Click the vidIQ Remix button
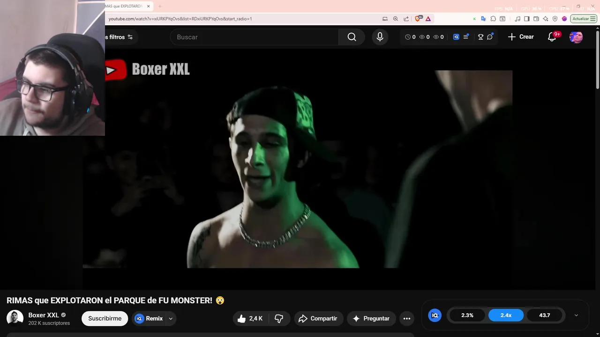 pos(149,319)
